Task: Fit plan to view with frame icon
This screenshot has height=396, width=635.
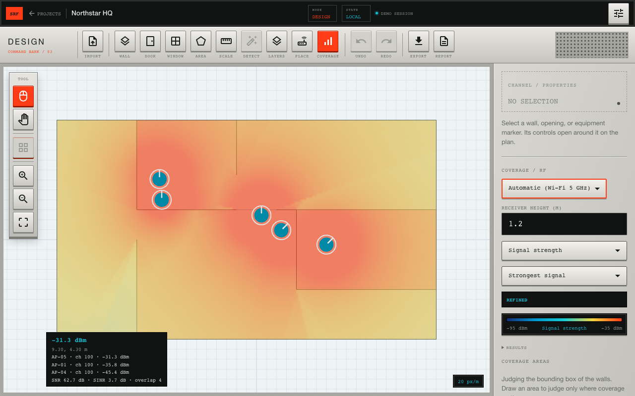Action: 23,222
